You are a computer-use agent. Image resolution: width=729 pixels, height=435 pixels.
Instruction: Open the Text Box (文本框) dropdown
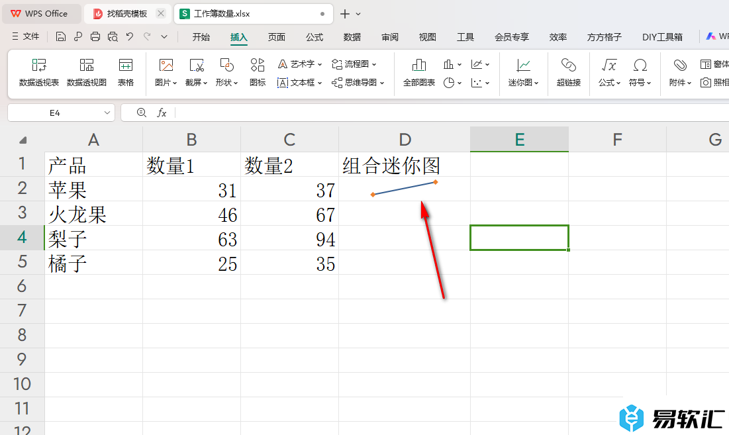pos(300,83)
